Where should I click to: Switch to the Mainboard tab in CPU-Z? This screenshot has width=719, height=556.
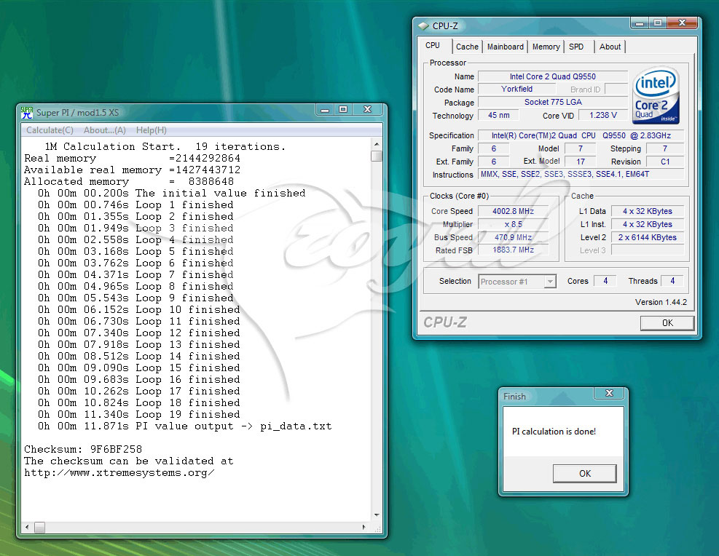pyautogui.click(x=506, y=47)
